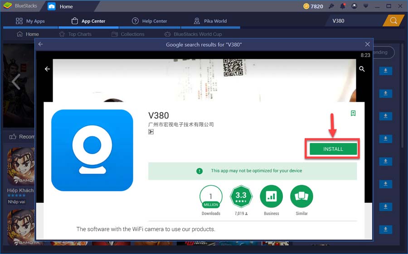Select the Home sub-tab in App Center

(x=28, y=34)
